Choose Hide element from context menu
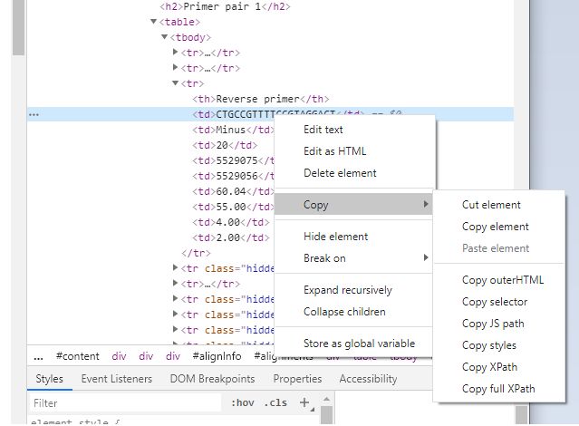The image size is (579, 426). [x=335, y=237]
